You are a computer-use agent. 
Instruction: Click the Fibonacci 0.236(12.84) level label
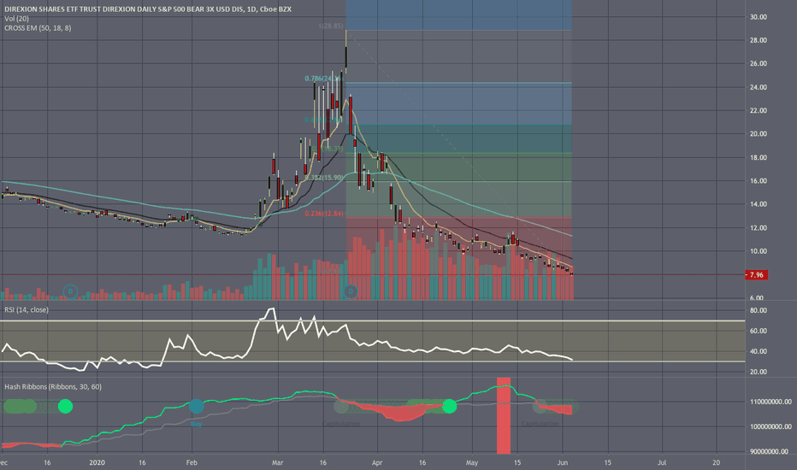click(x=324, y=214)
